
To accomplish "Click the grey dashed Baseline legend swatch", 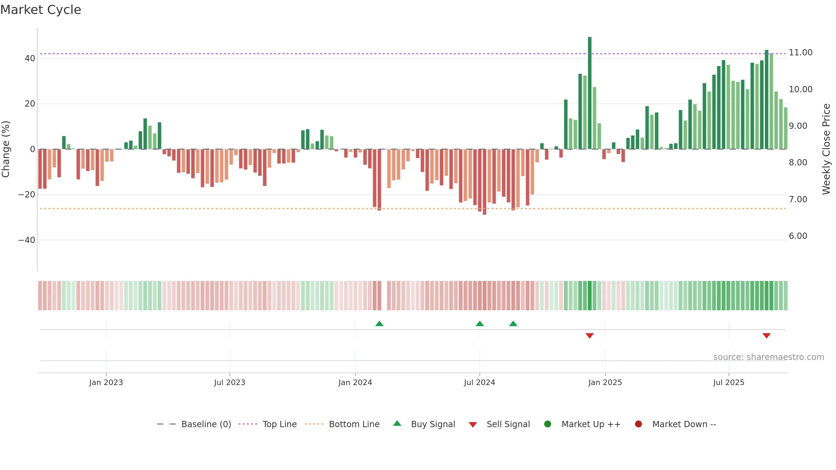I will [167, 424].
